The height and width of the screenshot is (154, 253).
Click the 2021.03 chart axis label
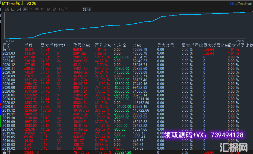tap(240, 41)
